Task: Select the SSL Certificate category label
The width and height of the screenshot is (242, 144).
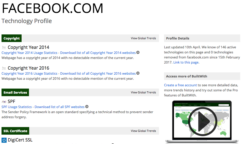Action: click(15, 131)
